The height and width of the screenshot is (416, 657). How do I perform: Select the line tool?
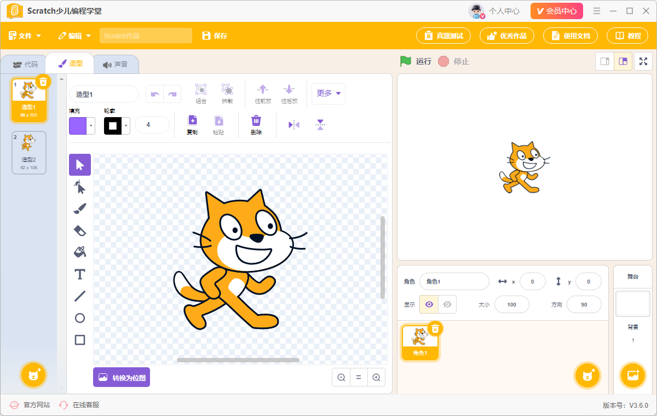(80, 296)
